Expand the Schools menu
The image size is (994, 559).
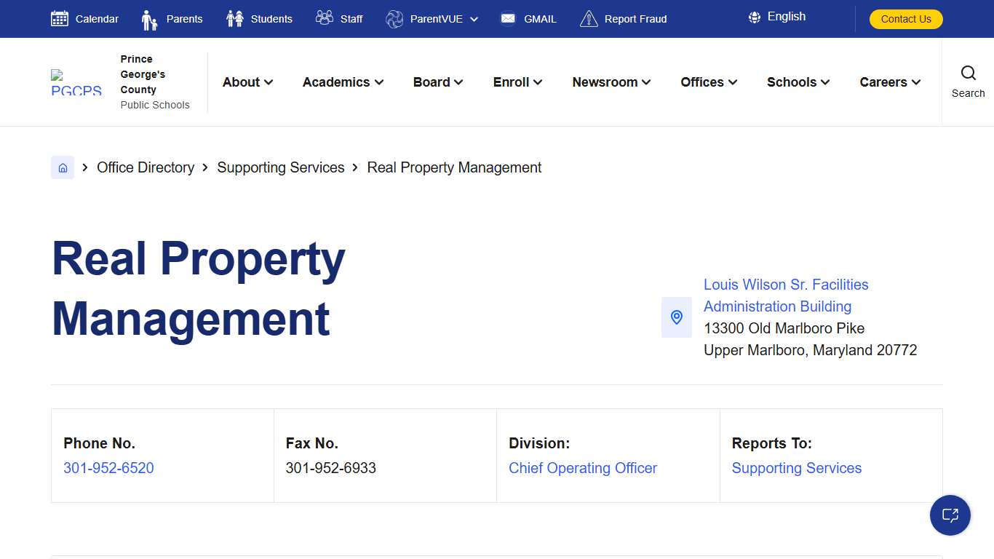click(x=797, y=82)
